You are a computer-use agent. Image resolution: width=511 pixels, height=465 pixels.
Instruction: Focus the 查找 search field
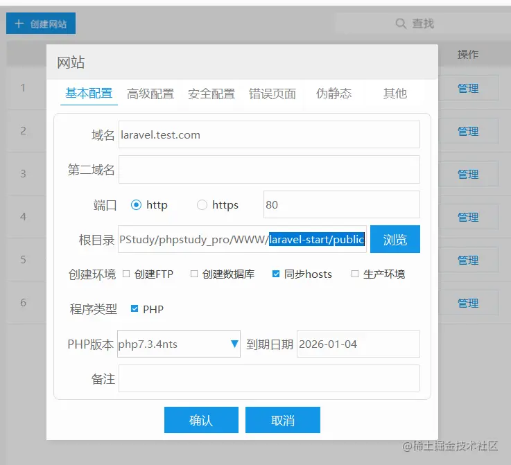tap(423, 24)
